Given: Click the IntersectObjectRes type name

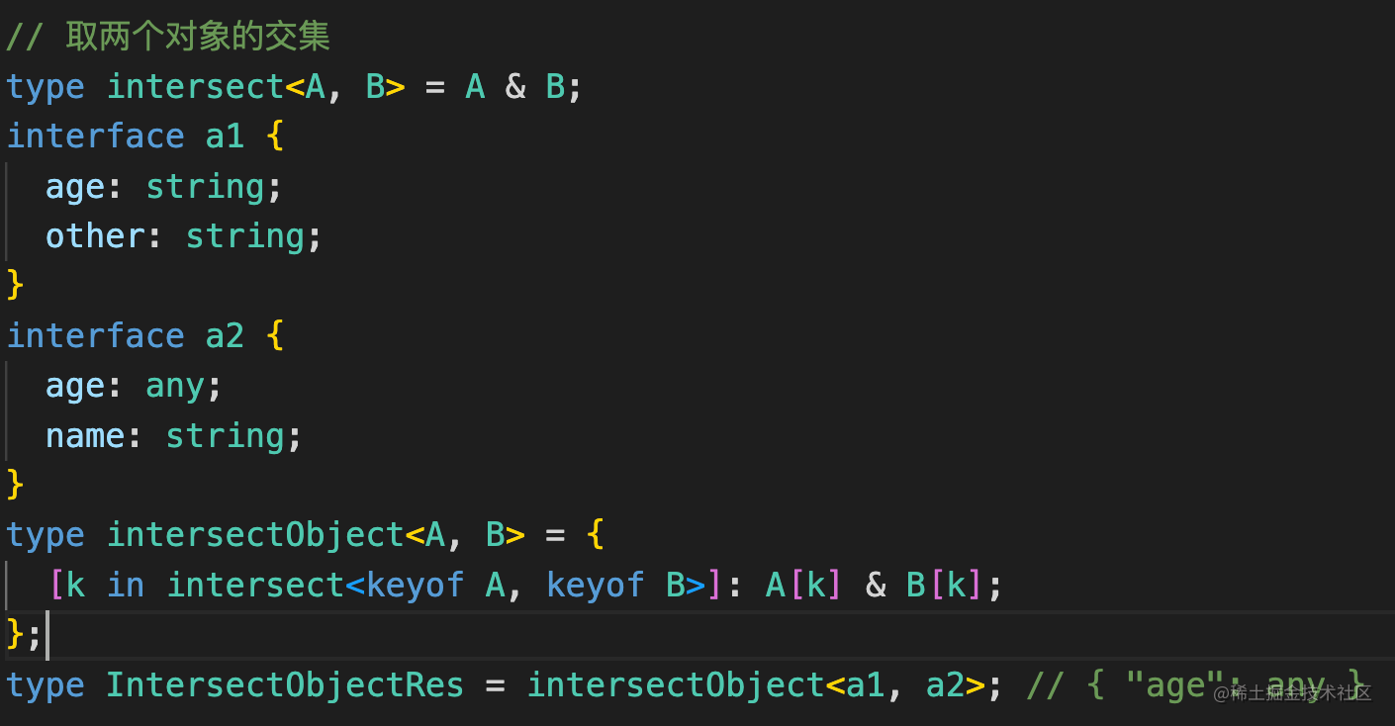Looking at the screenshot, I should [x=285, y=685].
